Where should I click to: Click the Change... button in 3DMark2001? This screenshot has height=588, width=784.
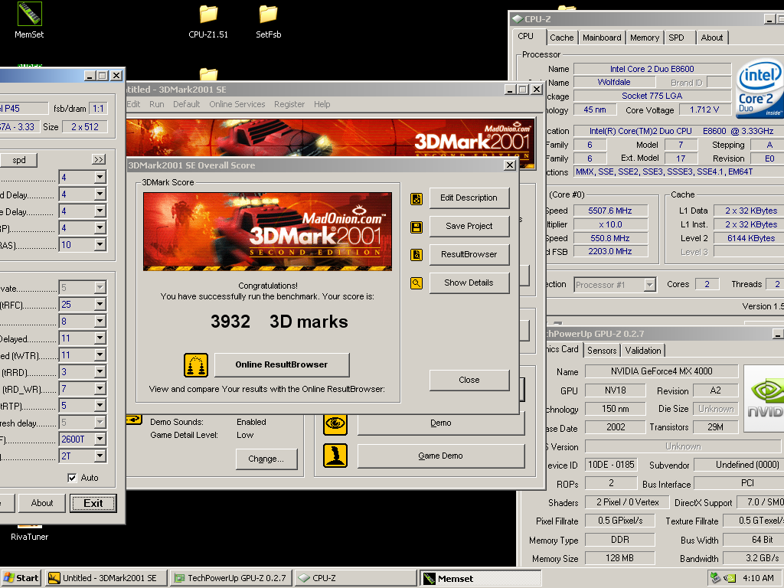[x=266, y=459]
